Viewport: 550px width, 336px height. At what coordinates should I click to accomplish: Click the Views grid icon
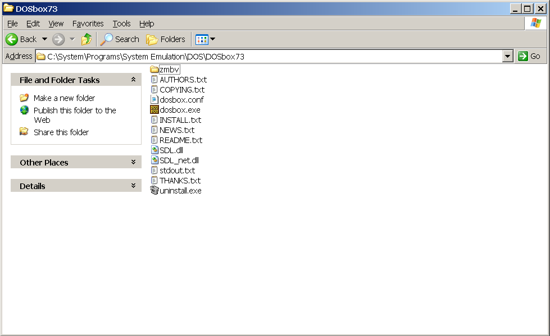click(202, 39)
